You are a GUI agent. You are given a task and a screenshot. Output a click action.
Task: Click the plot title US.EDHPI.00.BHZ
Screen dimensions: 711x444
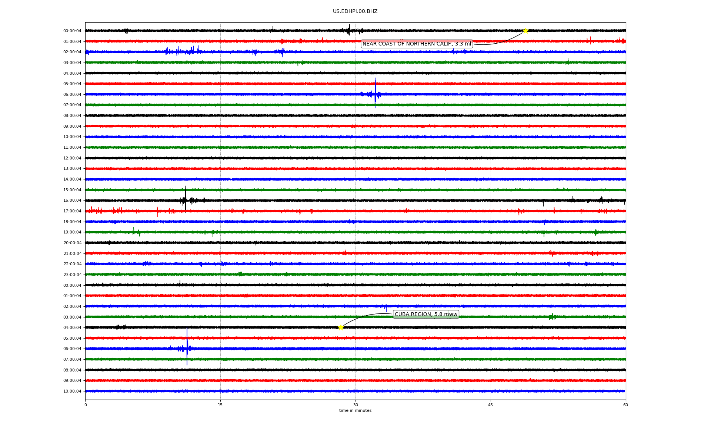click(x=355, y=11)
